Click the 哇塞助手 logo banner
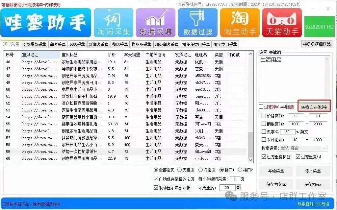This screenshot has width=337, height=210. pos(46,22)
